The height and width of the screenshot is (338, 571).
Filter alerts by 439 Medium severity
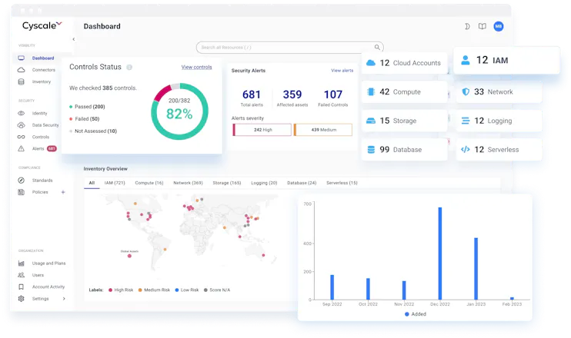323,130
